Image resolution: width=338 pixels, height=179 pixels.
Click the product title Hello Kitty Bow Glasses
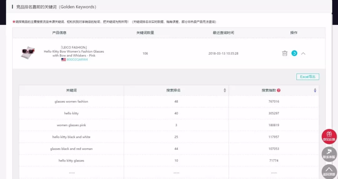pos(74,51)
